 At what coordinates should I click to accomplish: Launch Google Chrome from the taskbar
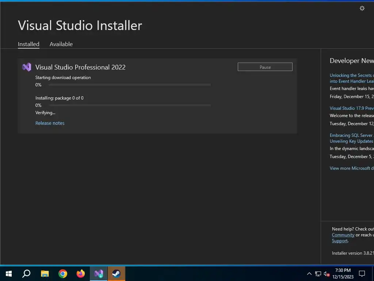pos(63,274)
